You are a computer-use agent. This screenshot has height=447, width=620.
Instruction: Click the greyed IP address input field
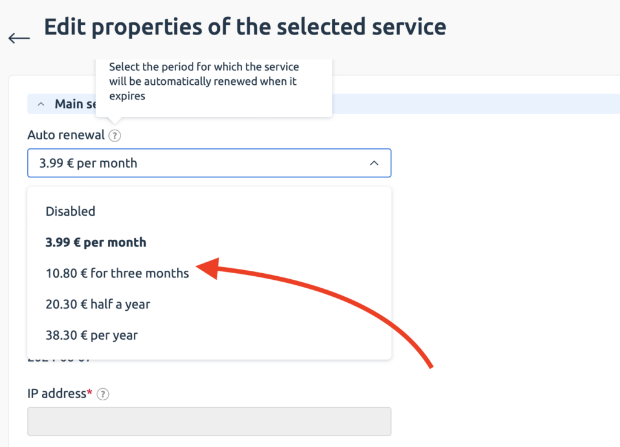pos(209,422)
